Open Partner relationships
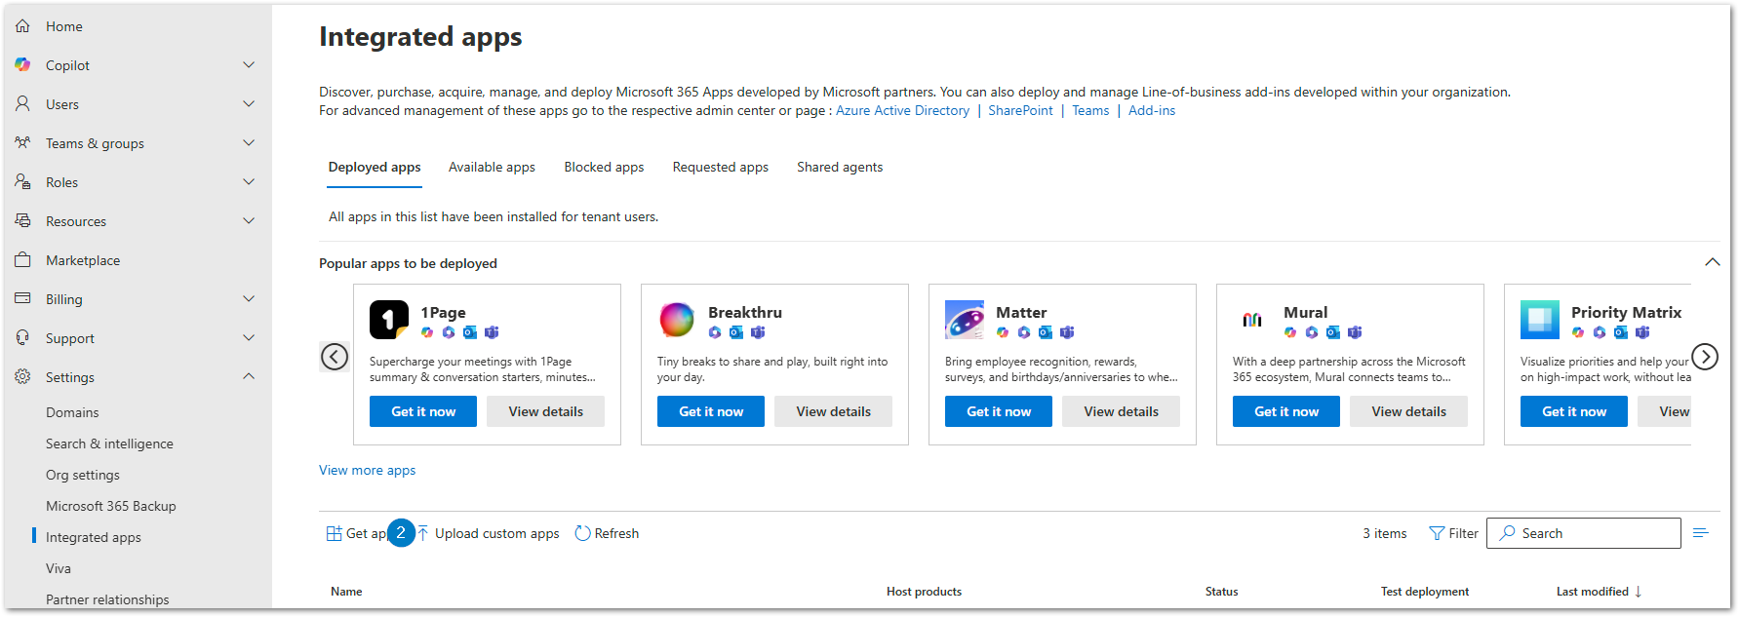The width and height of the screenshot is (1739, 617). tap(107, 599)
